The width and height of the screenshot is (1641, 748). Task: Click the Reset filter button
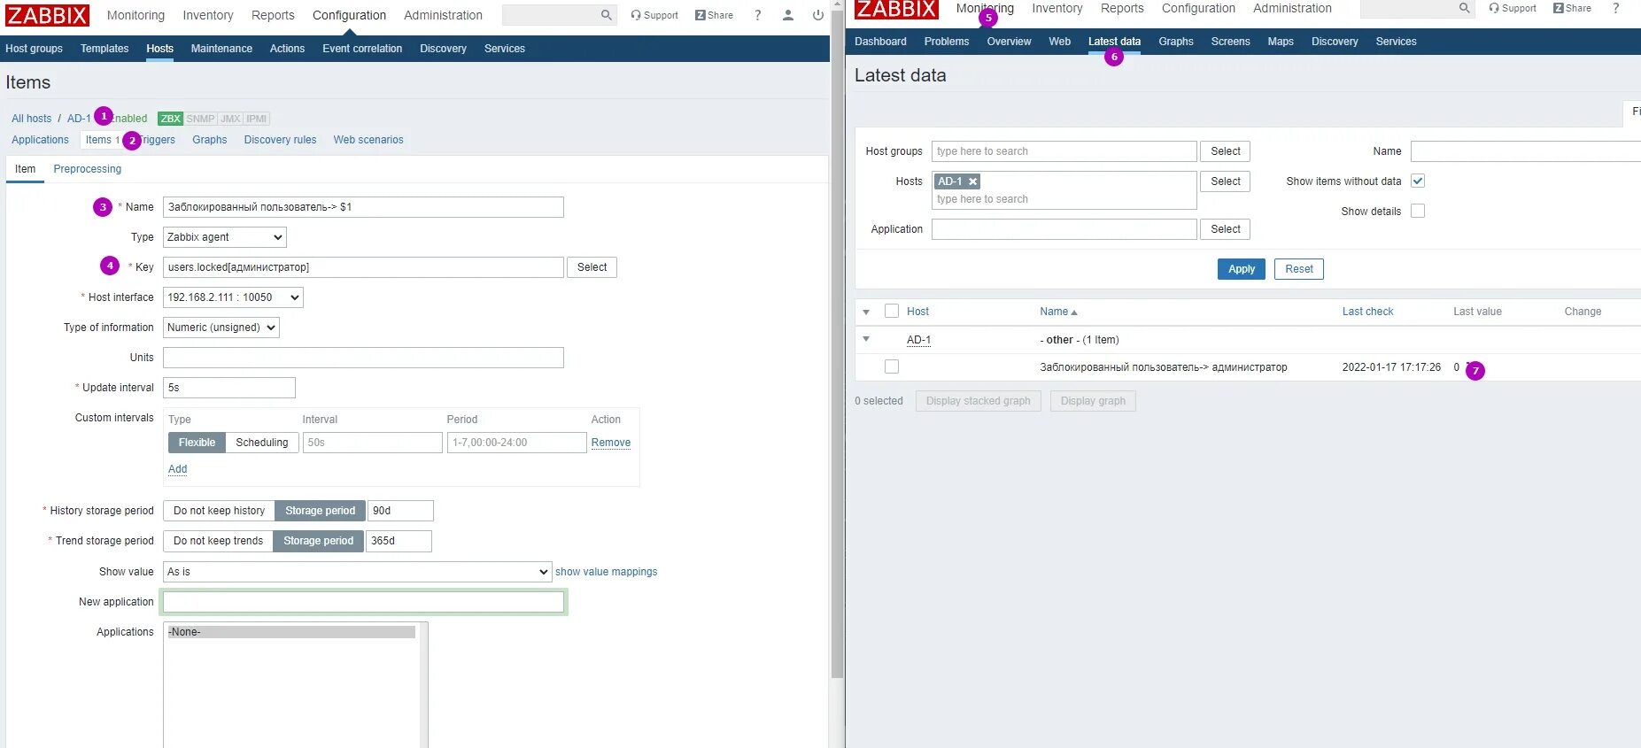(x=1298, y=269)
